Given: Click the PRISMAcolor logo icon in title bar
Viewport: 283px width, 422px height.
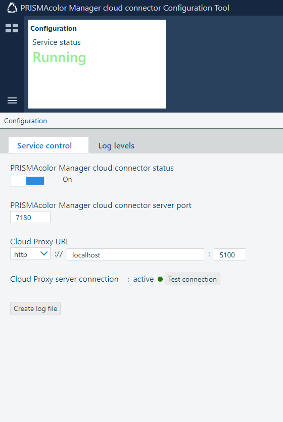Looking at the screenshot, I should tap(12, 8).
